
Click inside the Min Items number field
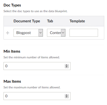coord(37,66)
